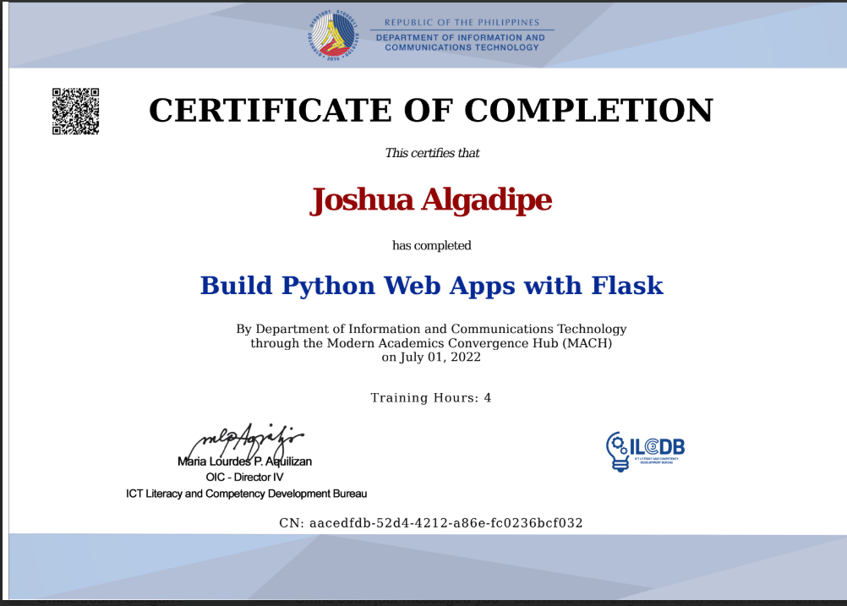The width and height of the screenshot is (847, 606).
Task: Click the REPUBLIC OF THE PHILIPPINES header text
Action: click(463, 23)
